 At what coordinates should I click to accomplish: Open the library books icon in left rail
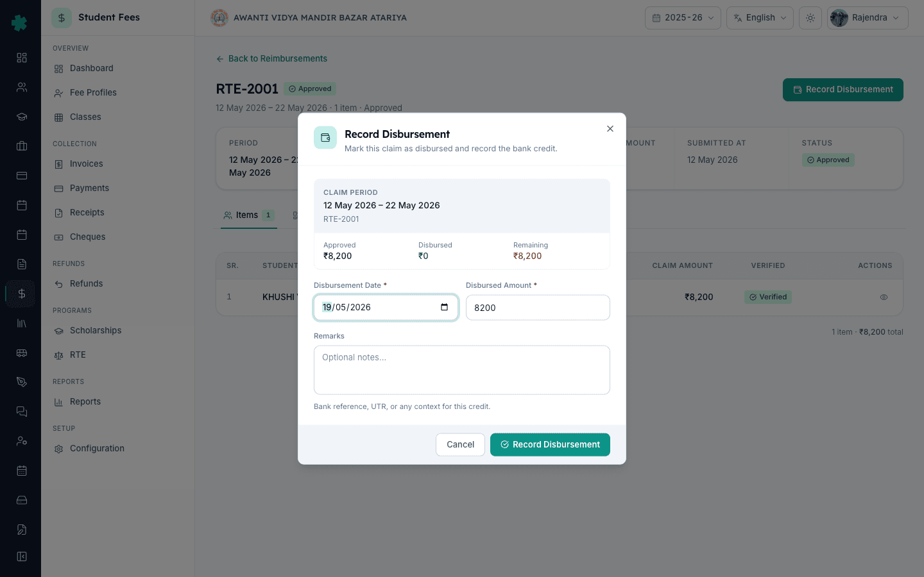[22, 323]
